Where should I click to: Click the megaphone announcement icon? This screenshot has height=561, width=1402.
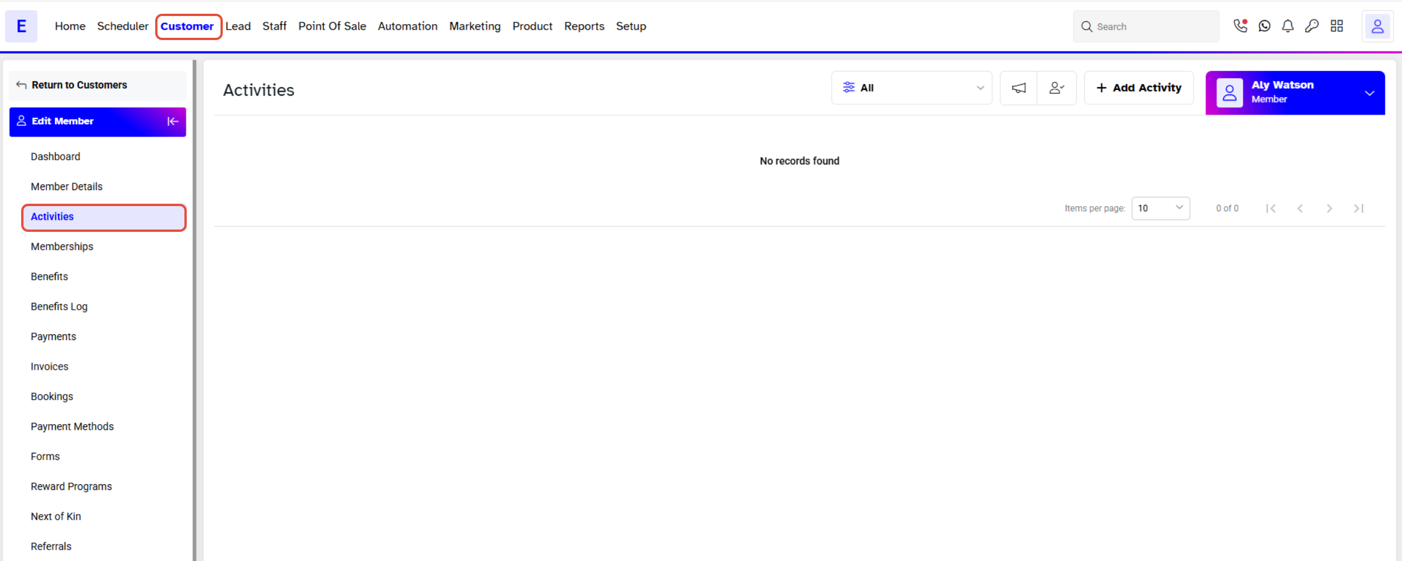[1019, 88]
